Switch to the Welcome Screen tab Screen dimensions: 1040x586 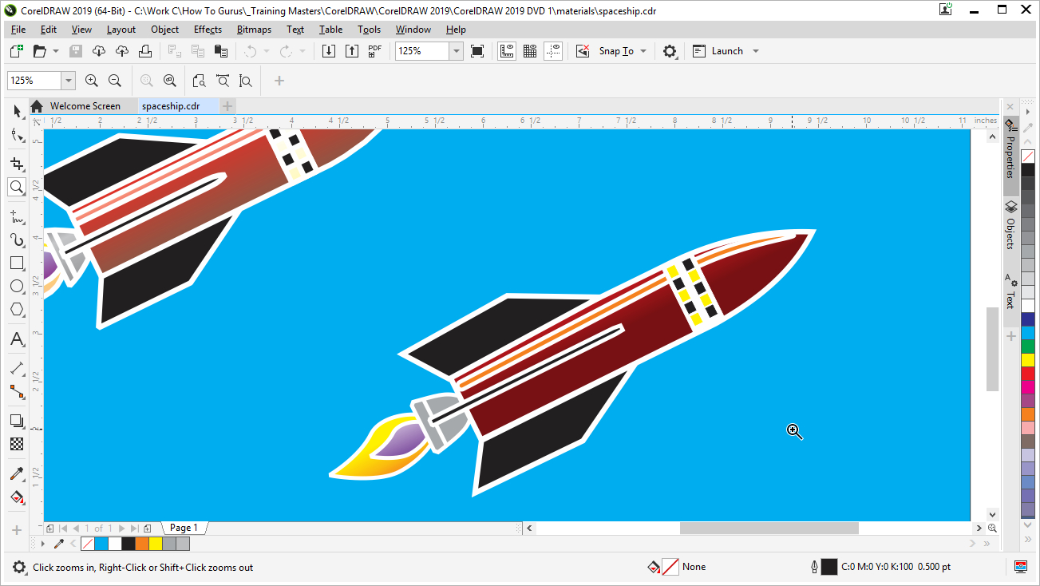coord(84,105)
